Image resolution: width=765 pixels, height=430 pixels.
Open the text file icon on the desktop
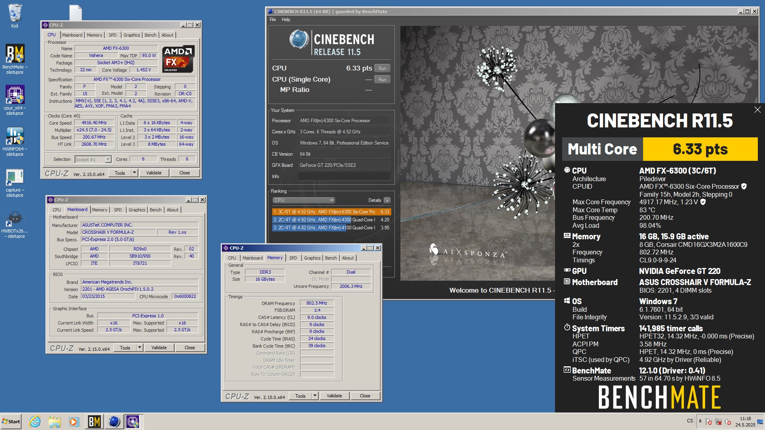point(75,12)
